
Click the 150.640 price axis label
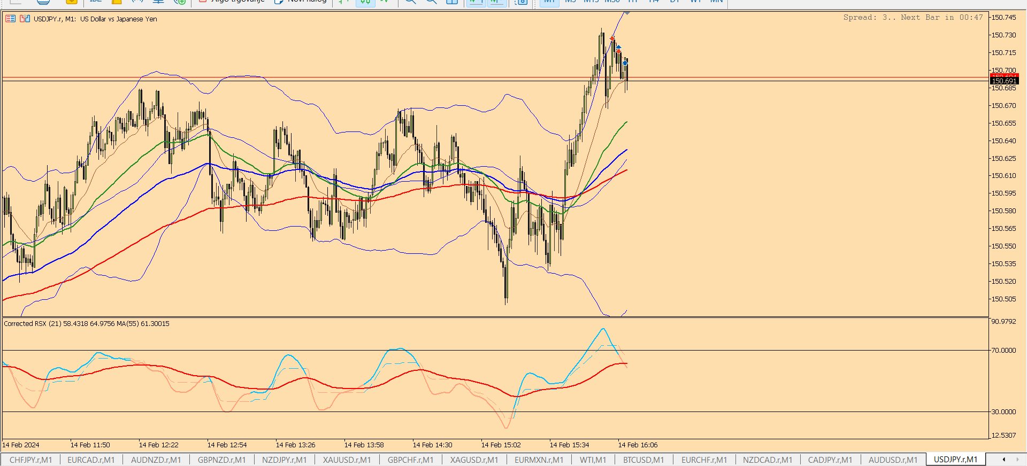click(1004, 141)
